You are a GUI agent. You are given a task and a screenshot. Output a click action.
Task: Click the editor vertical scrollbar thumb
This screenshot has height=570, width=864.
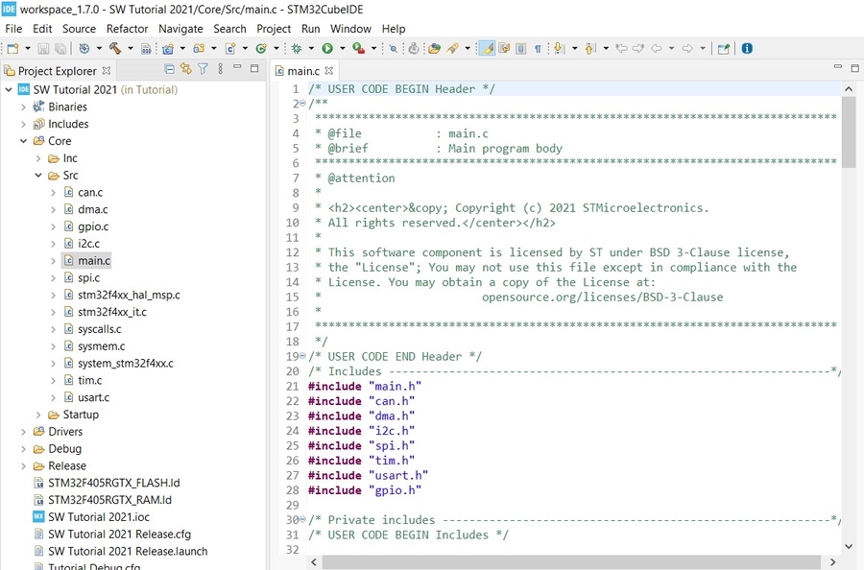coord(848,131)
